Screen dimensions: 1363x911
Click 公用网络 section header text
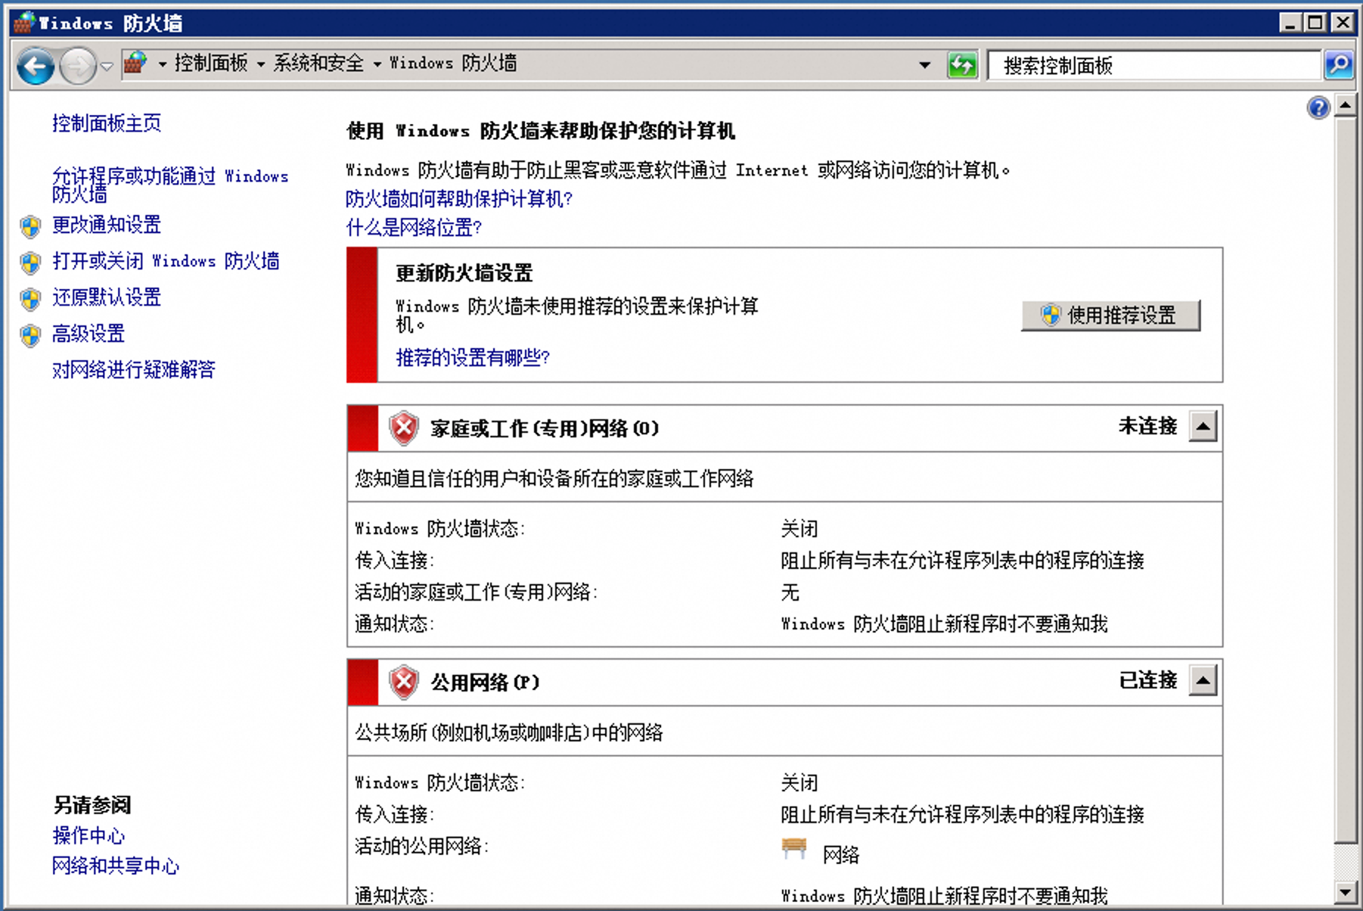click(485, 682)
